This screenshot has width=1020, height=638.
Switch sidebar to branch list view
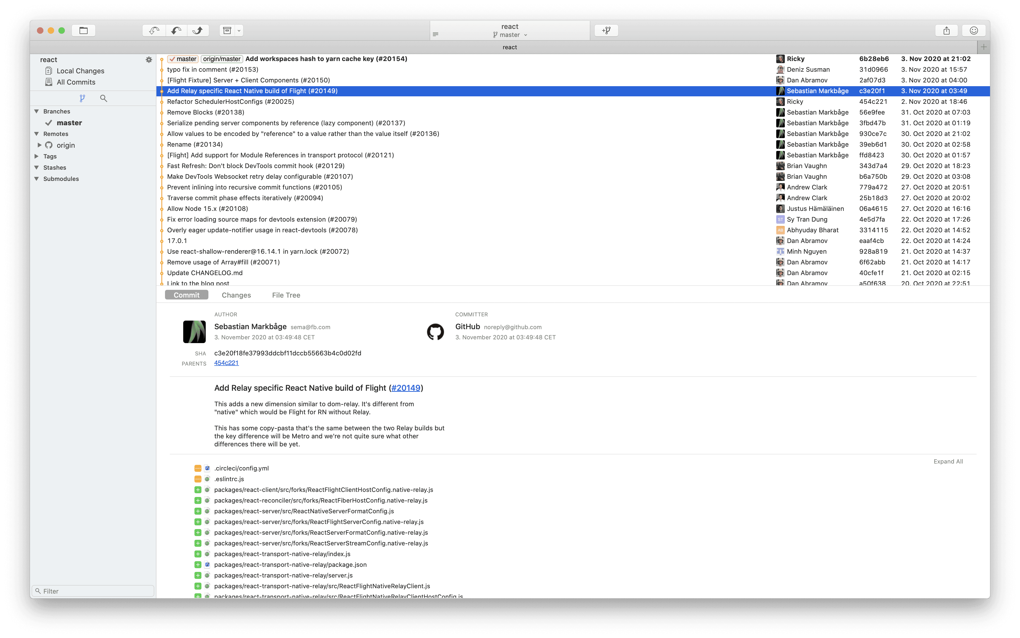pyautogui.click(x=82, y=98)
